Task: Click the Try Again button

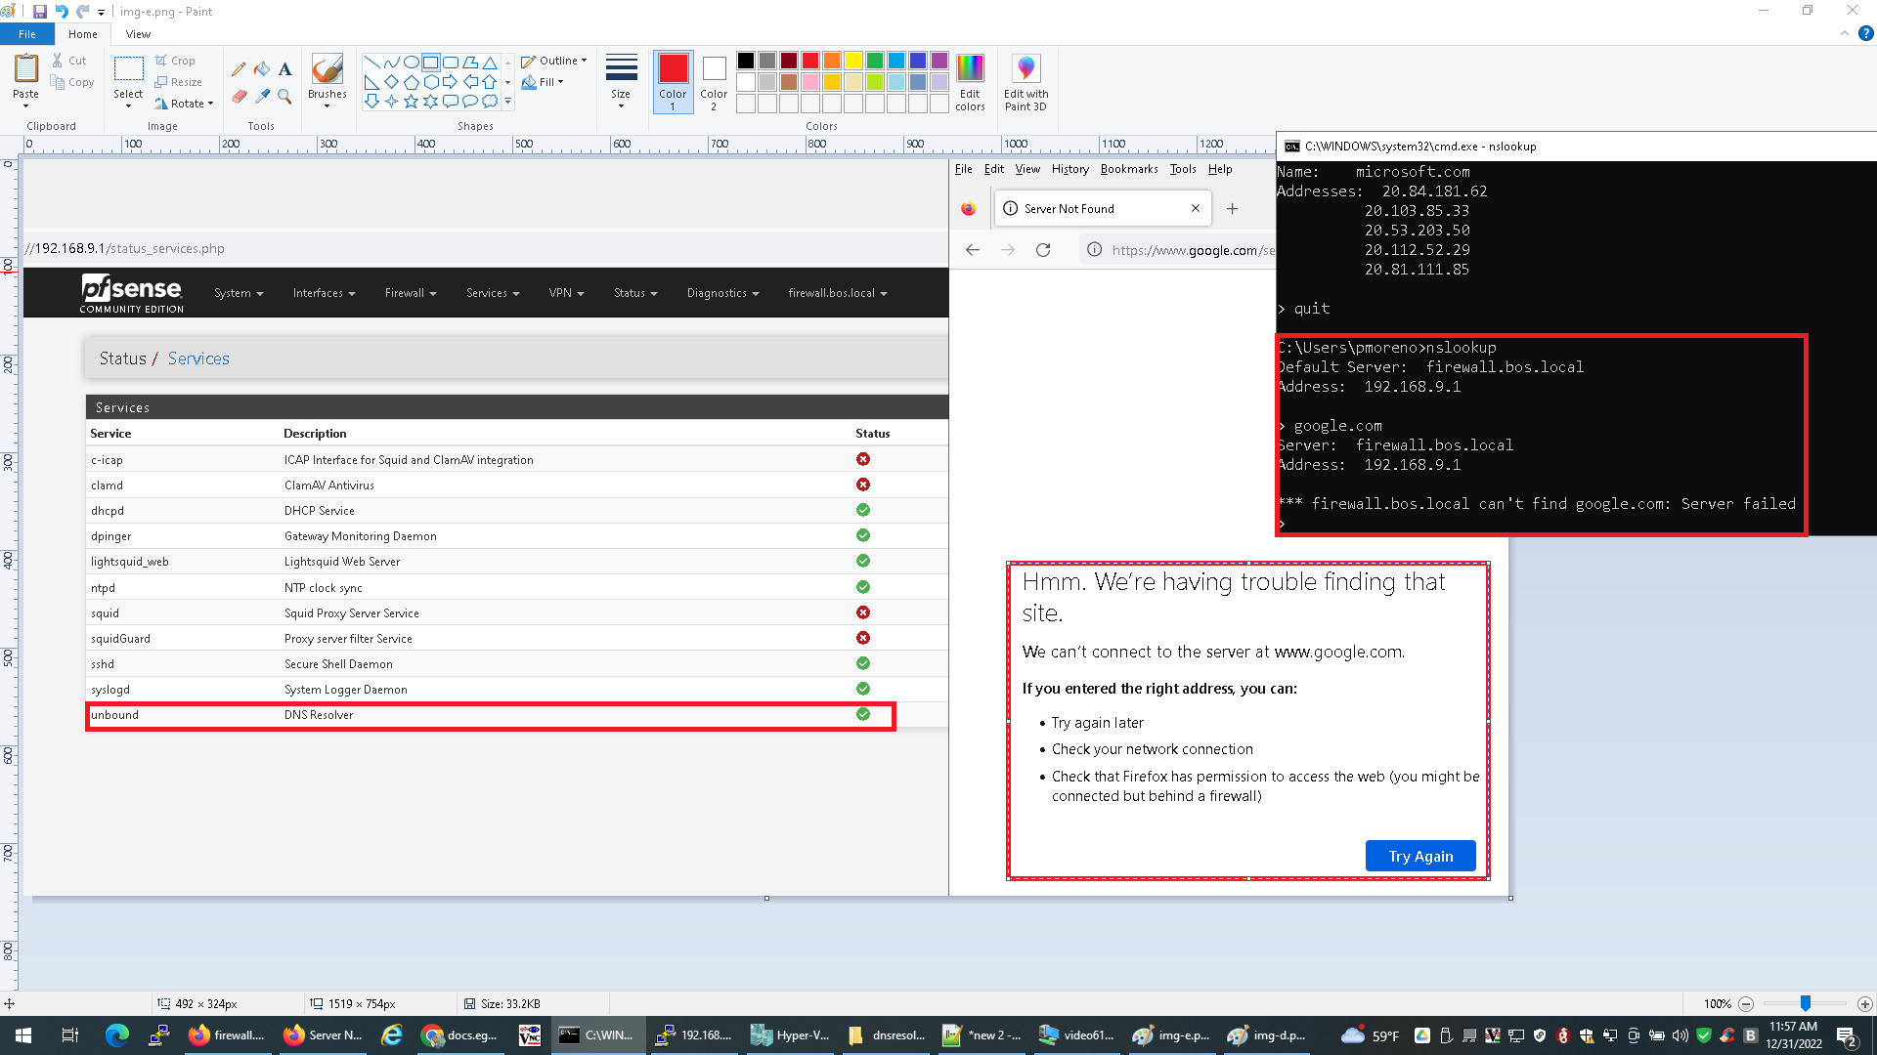Action: [1420, 856]
